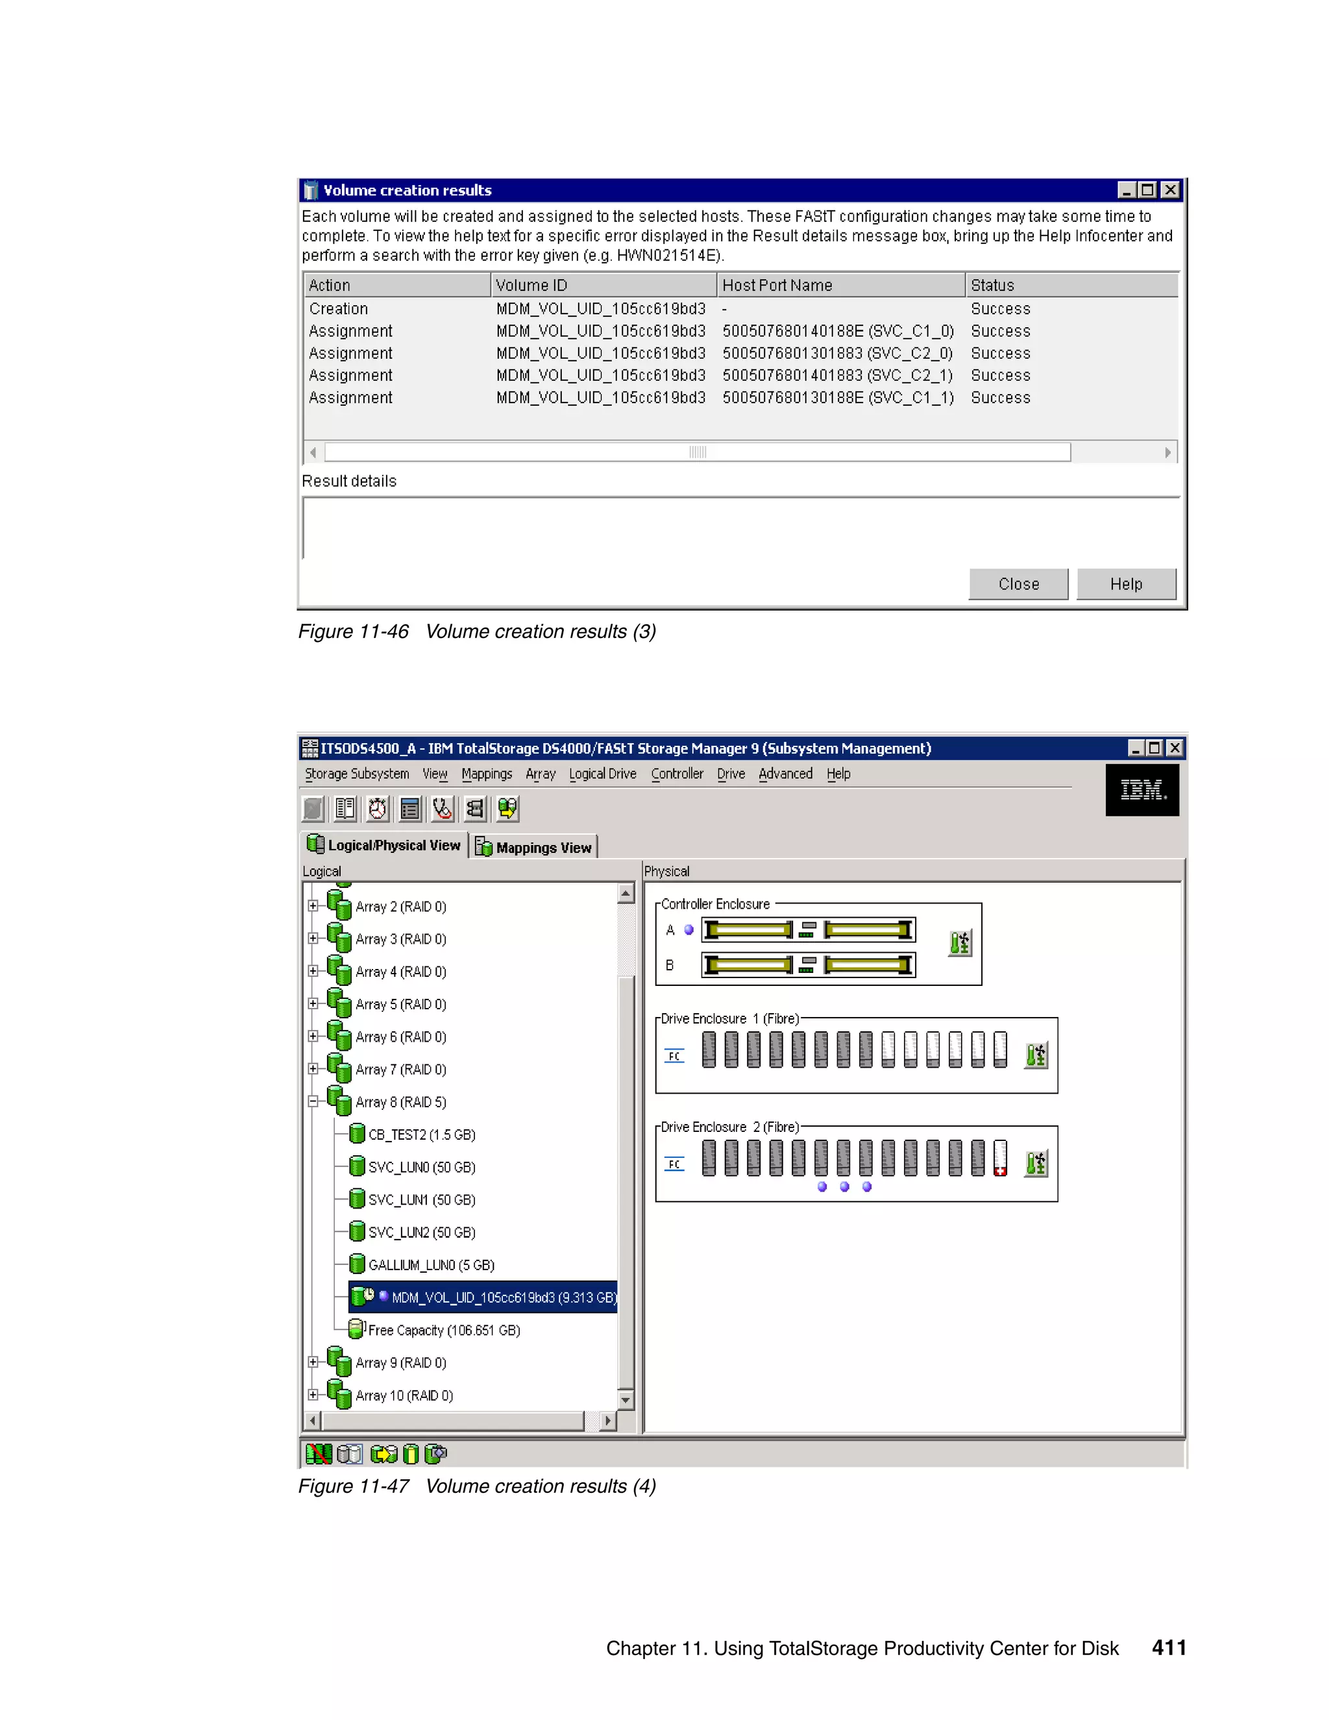1329x1720 pixels.
Task: Select the last empty drive slot in Enclosure 1
Action: 1000,1050
